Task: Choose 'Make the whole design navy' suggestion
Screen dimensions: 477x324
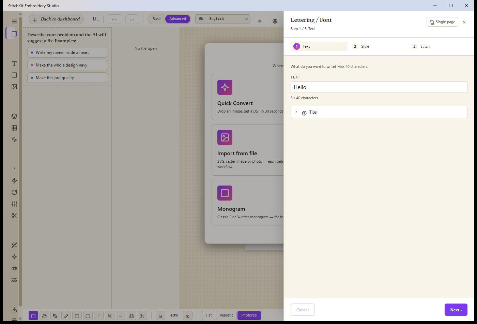Action: [x=67, y=65]
